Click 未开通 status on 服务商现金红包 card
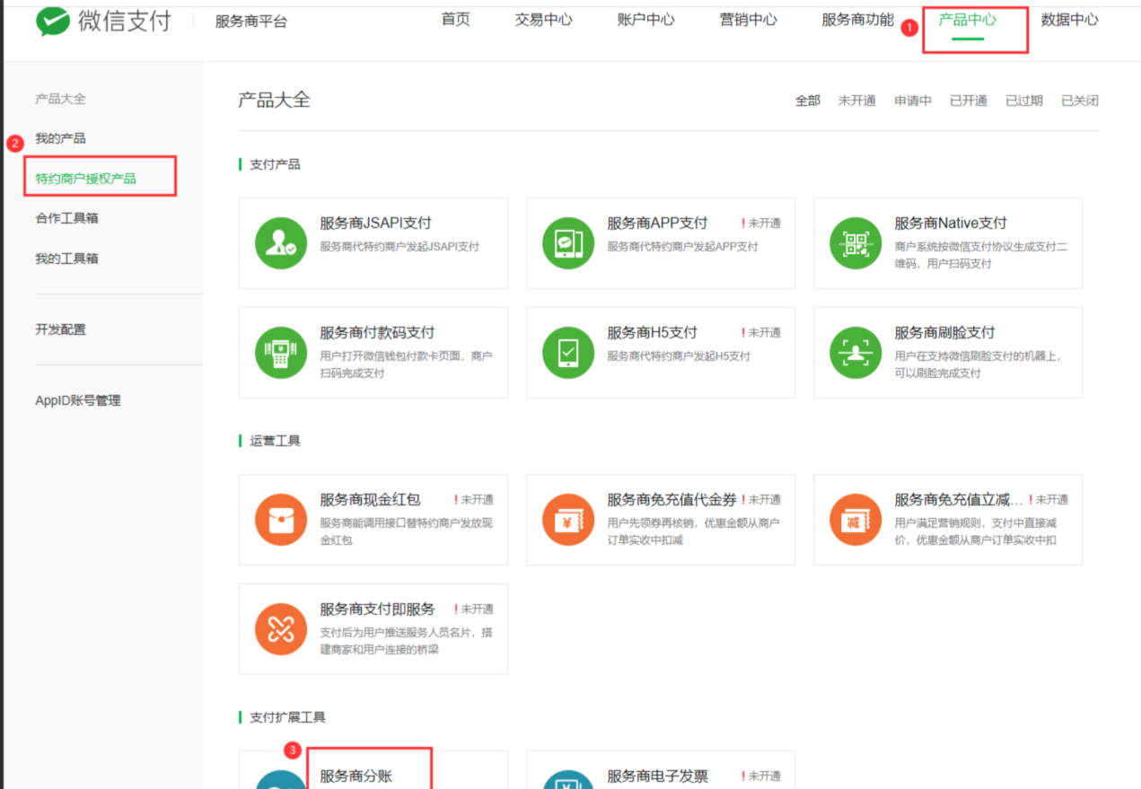The width and height of the screenshot is (1141, 789). [x=474, y=500]
